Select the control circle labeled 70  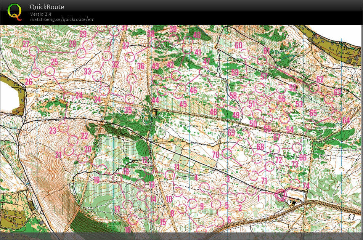click(x=227, y=154)
